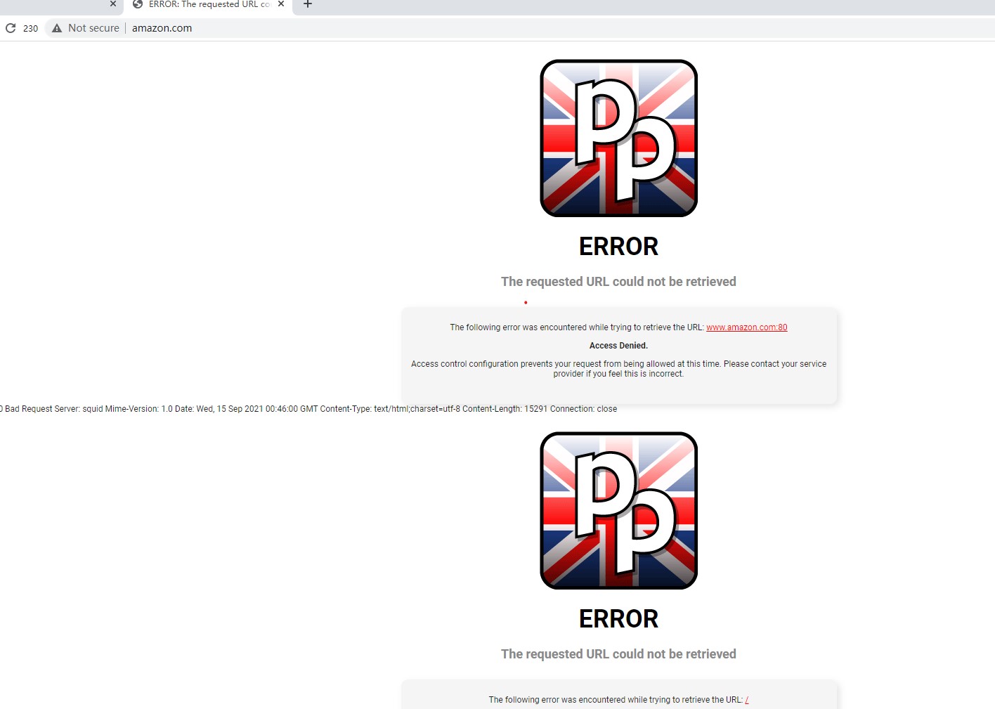Open the www.amazon.com:80 link
995x709 pixels.
[x=746, y=327]
